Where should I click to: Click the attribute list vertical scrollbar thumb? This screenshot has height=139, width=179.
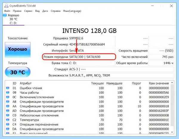coord(172,105)
